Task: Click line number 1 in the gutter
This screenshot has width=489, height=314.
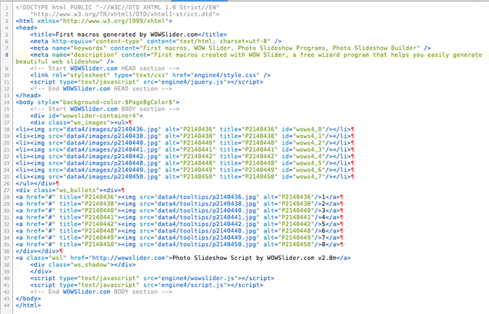Action: pyautogui.click(x=7, y=7)
